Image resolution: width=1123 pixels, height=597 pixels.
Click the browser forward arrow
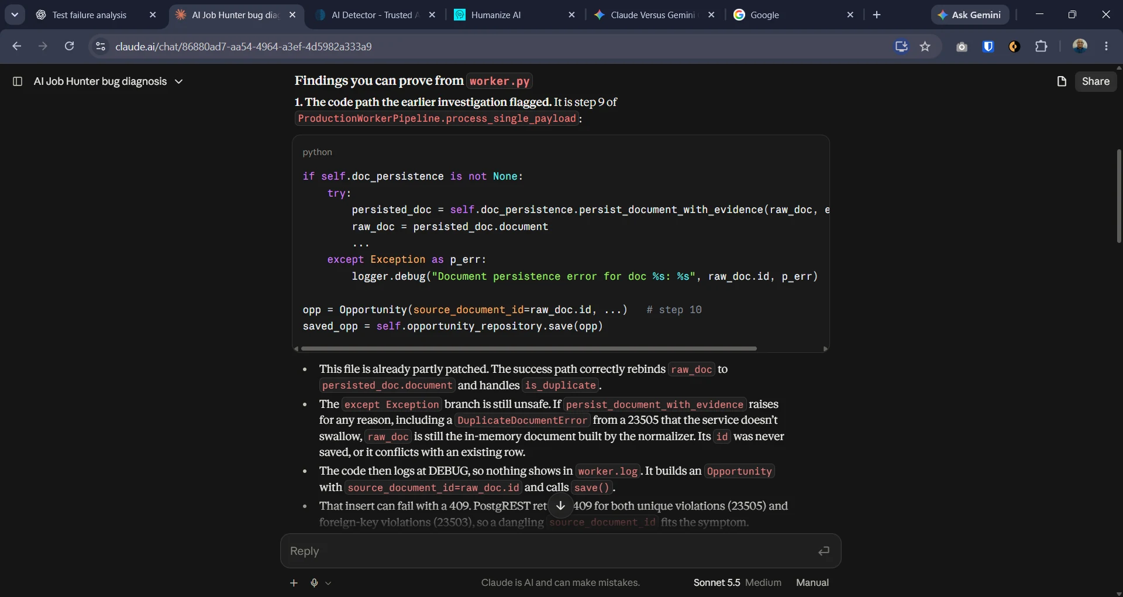[43, 46]
